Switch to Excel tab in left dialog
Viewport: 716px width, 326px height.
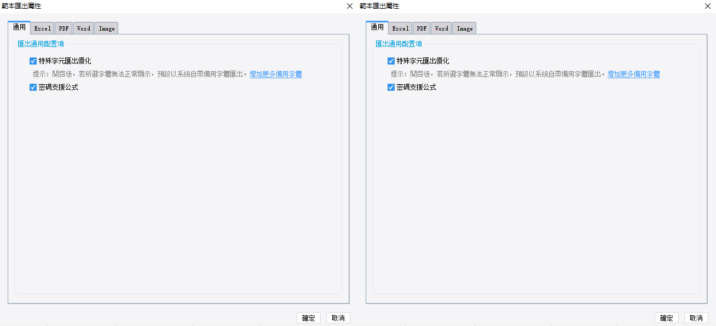tap(42, 28)
